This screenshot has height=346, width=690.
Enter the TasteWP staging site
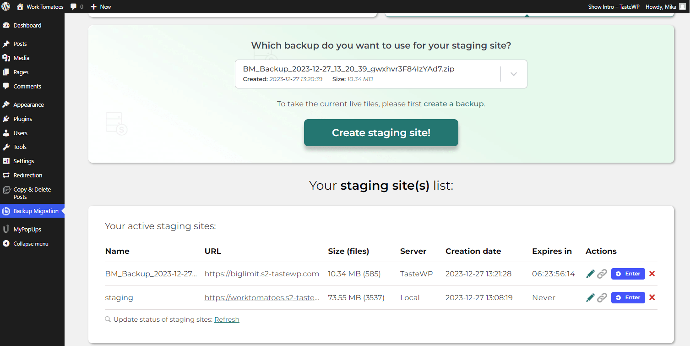coord(628,274)
